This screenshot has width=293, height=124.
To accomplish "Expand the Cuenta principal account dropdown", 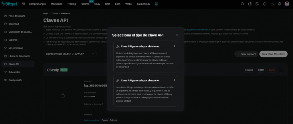I will pos(70,54).
